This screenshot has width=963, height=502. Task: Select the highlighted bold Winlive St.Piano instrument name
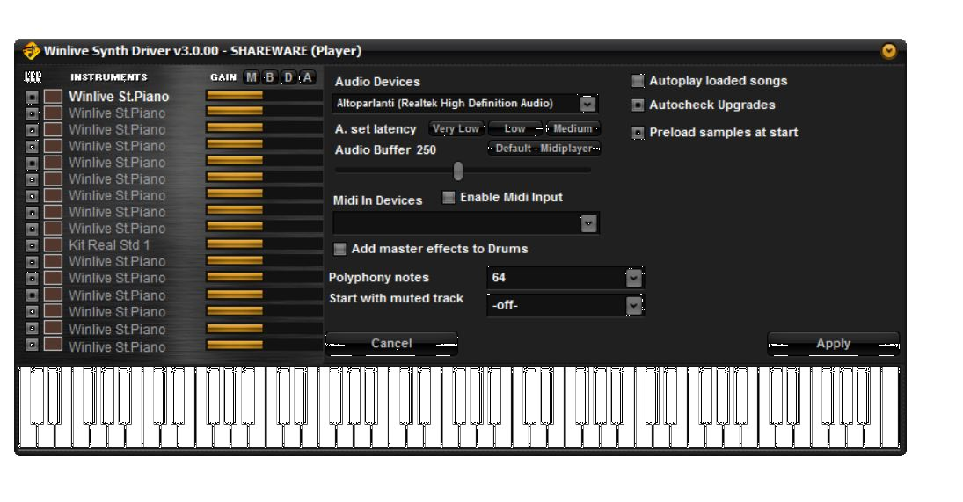click(119, 97)
